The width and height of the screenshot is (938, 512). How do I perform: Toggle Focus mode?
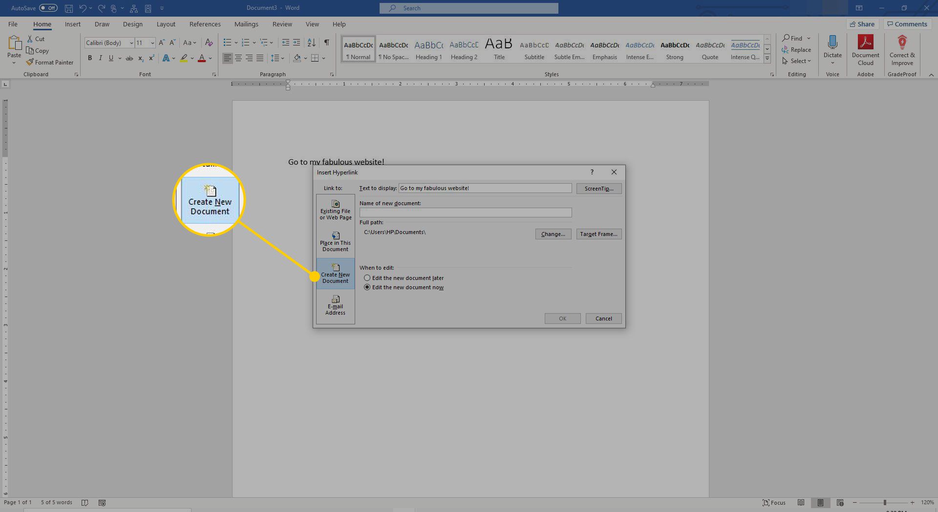774,503
